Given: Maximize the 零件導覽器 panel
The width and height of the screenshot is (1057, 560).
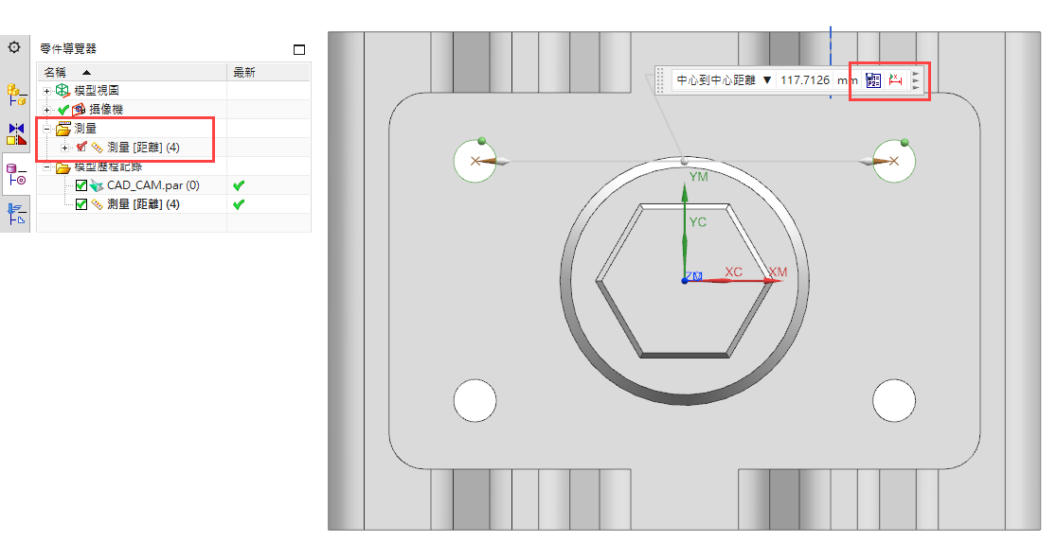Looking at the screenshot, I should tap(299, 49).
